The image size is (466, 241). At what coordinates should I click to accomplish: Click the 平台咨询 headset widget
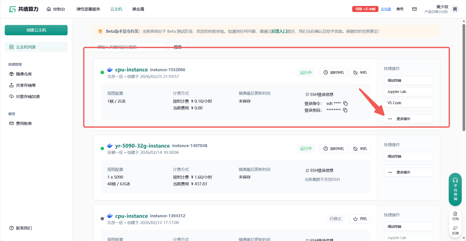(x=455, y=189)
